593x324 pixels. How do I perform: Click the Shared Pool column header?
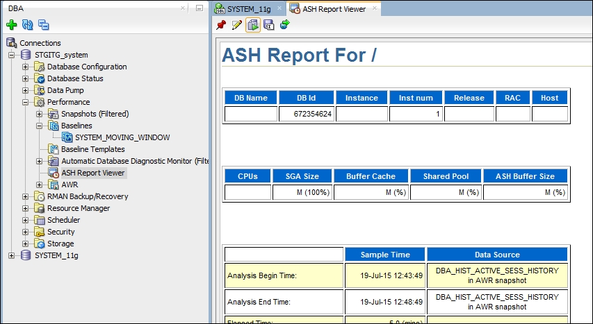pos(446,176)
